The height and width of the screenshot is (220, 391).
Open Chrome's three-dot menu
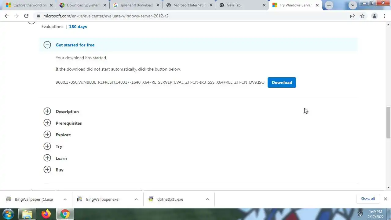tap(384, 16)
